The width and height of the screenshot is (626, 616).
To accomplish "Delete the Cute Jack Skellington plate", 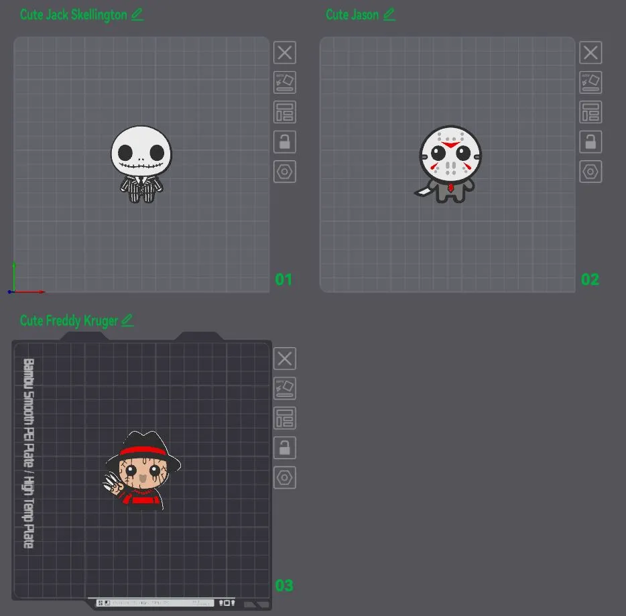I will 284,52.
